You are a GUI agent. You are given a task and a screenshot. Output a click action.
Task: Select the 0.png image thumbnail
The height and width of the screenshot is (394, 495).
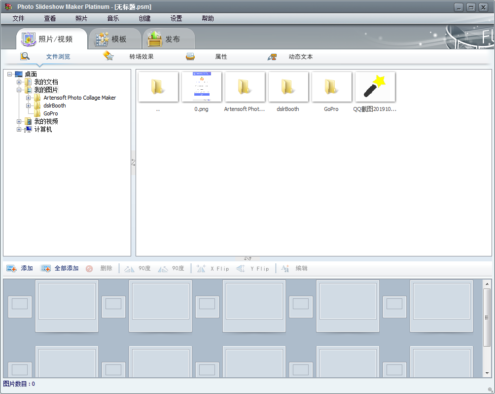click(202, 87)
